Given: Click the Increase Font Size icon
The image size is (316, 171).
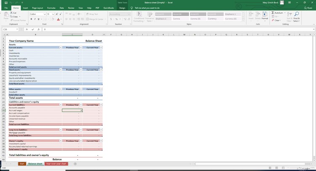Looking at the screenshot, I should click(x=57, y=14).
